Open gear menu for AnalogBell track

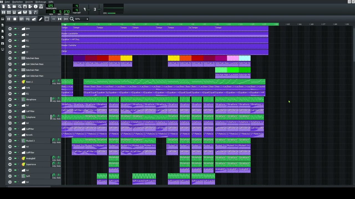(x=10, y=158)
